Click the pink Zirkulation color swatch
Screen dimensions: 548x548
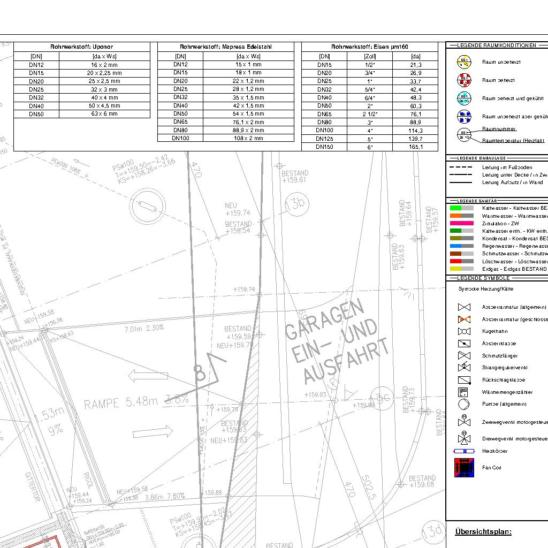[x=461, y=223]
